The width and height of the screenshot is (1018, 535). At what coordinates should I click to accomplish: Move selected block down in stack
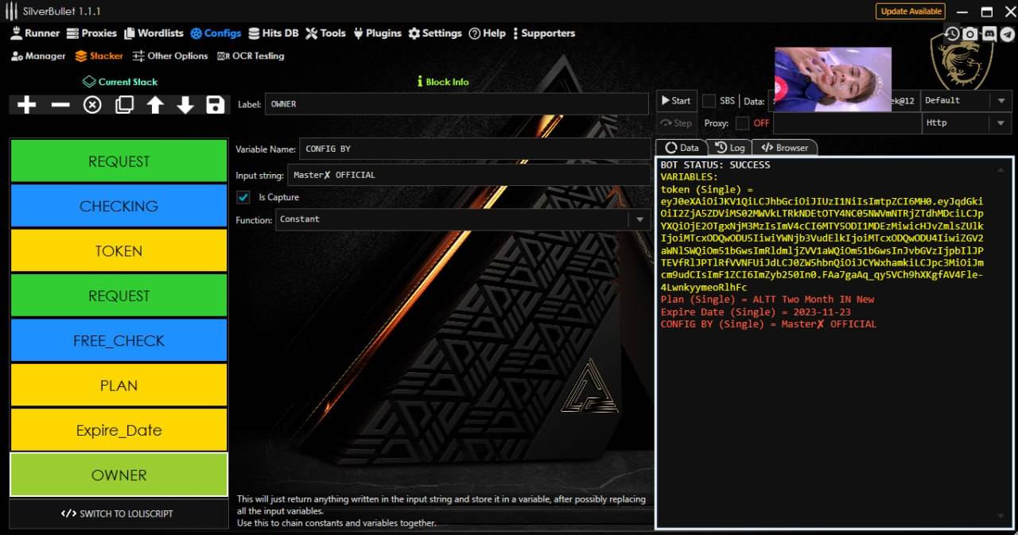pos(185,105)
